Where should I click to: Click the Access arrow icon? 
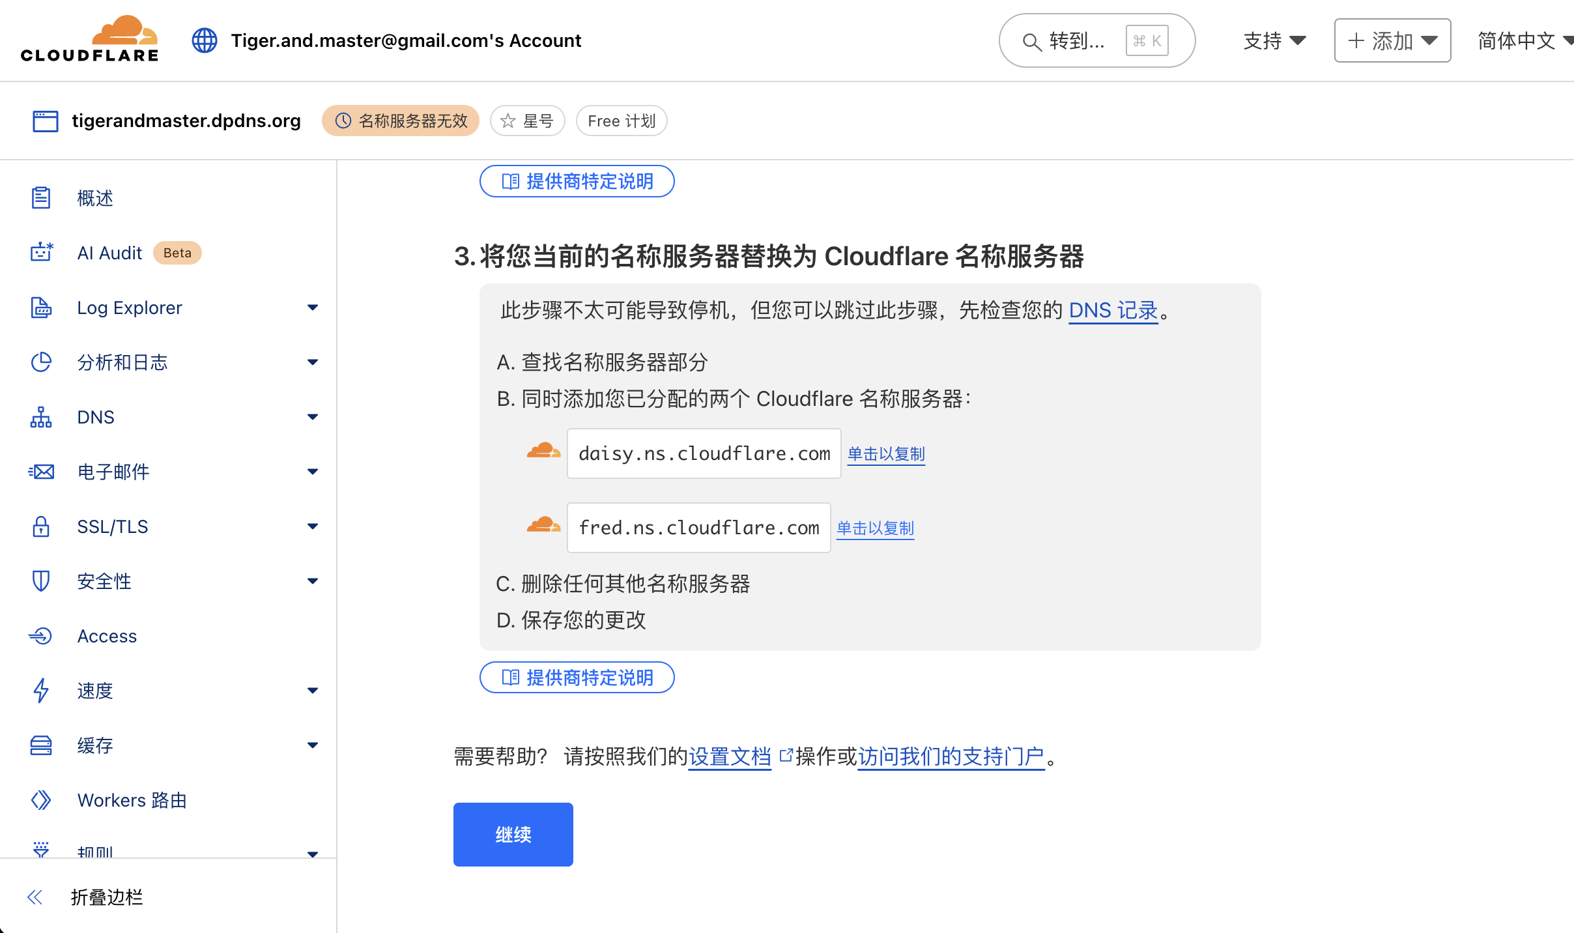(x=40, y=635)
